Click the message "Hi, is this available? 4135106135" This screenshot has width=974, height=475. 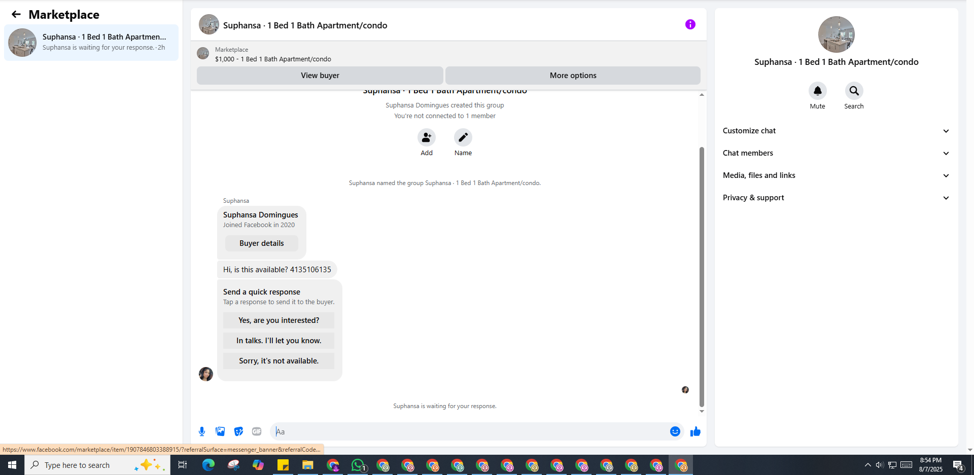coord(277,270)
